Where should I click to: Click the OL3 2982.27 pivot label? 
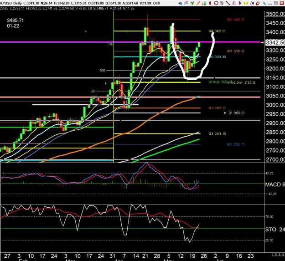[x=217, y=108]
